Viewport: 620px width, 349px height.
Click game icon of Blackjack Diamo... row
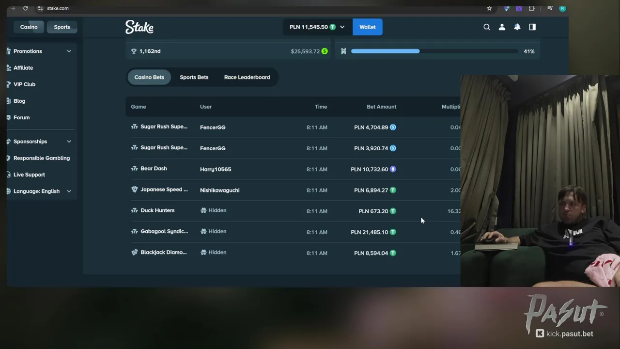[135, 253]
